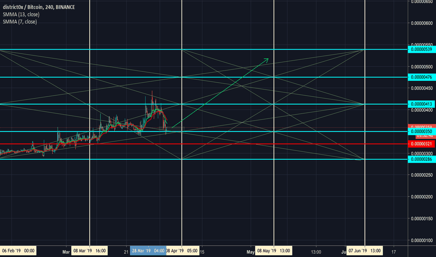Select the cyan horizontal line at 0.00000476
436x257 pixels.
[204, 77]
